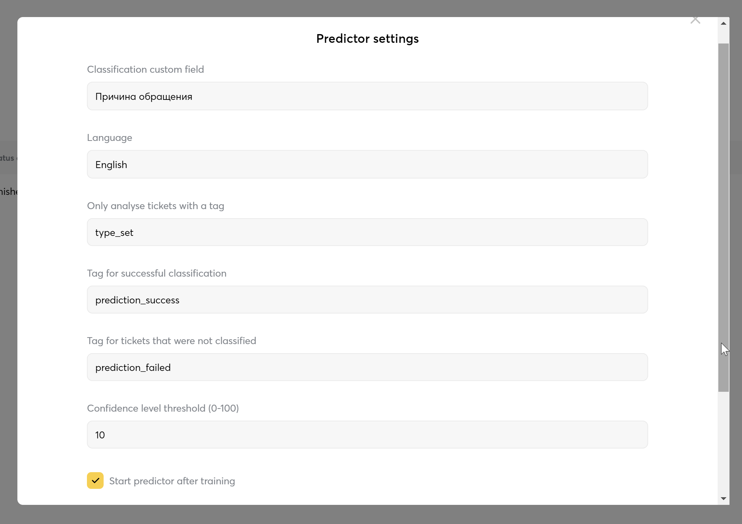Click Confidence level threshold (0-100) label

tap(163, 408)
